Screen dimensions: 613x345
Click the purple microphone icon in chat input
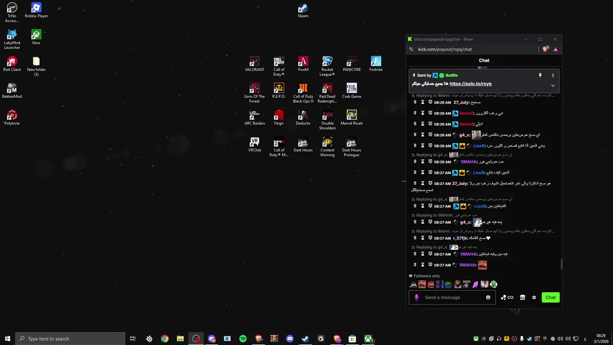pyautogui.click(x=416, y=298)
